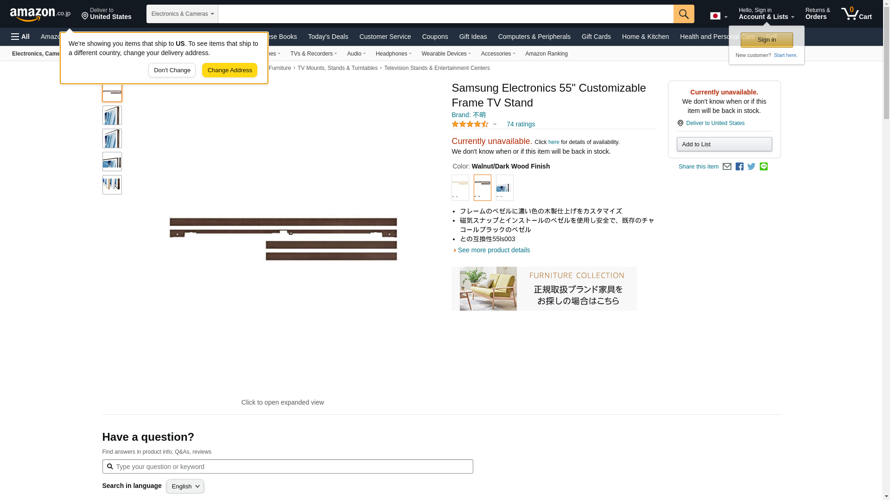Share this item via email icon
The width and height of the screenshot is (890, 500).
[x=727, y=167]
